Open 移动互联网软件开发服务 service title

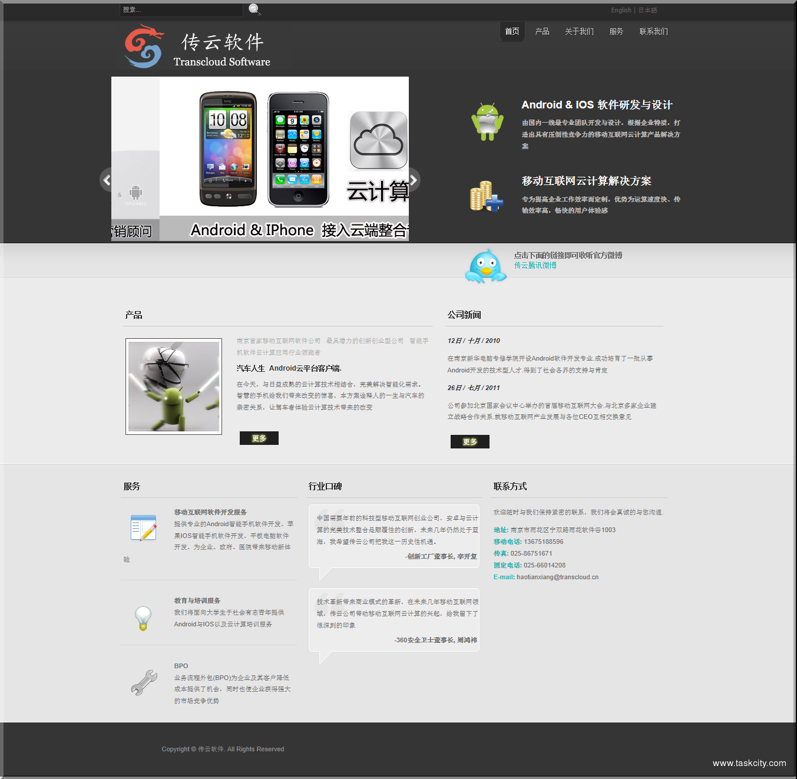point(210,512)
